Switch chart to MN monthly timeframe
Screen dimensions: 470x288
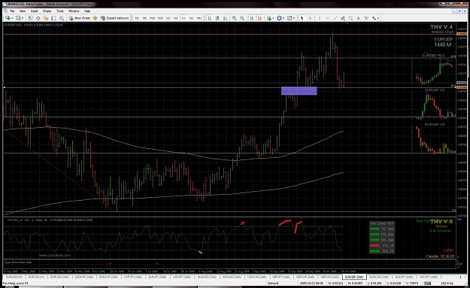[199, 18]
